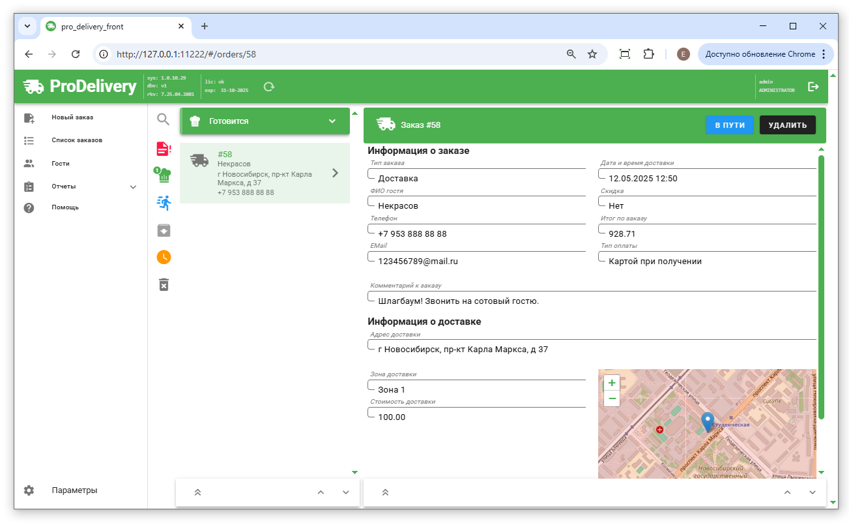Go to Список заказов menu item
This screenshot has width=849, height=525.
pyautogui.click(x=77, y=140)
